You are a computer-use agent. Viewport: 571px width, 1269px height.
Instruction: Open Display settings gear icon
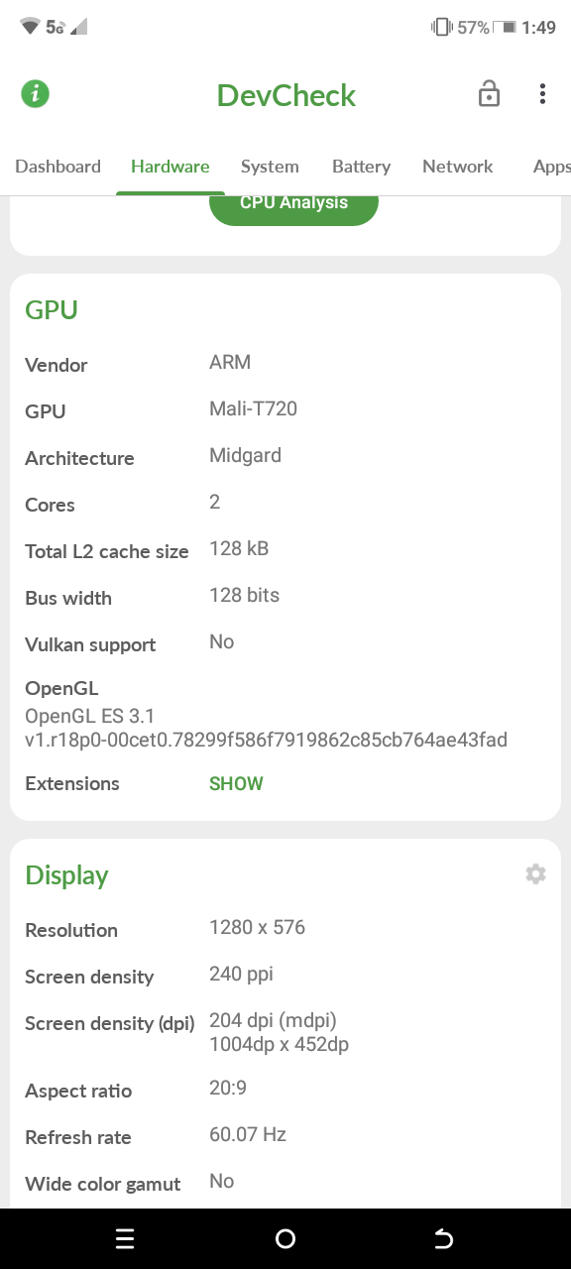[535, 874]
